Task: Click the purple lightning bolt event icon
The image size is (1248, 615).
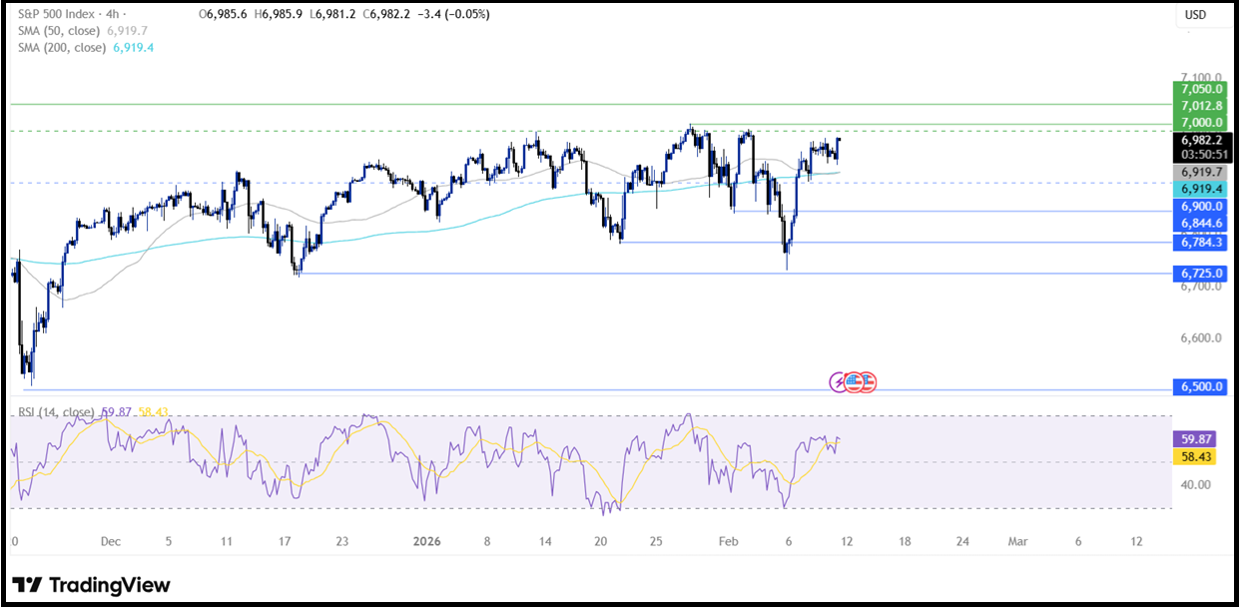Action: (838, 381)
